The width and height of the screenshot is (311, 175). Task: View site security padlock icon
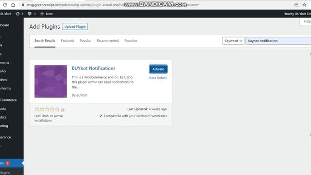coord(23,5)
